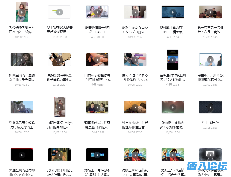Open title 網美必備!!運動內著!! PART.II
The height and width of the screenshot is (177, 231).
(97, 30)
